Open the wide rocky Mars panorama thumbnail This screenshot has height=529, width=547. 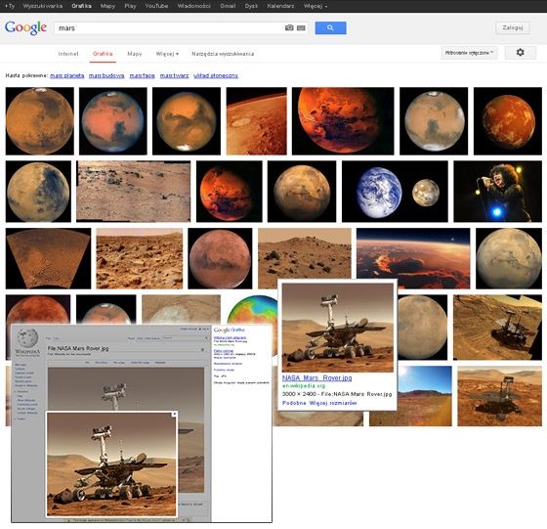(x=133, y=192)
